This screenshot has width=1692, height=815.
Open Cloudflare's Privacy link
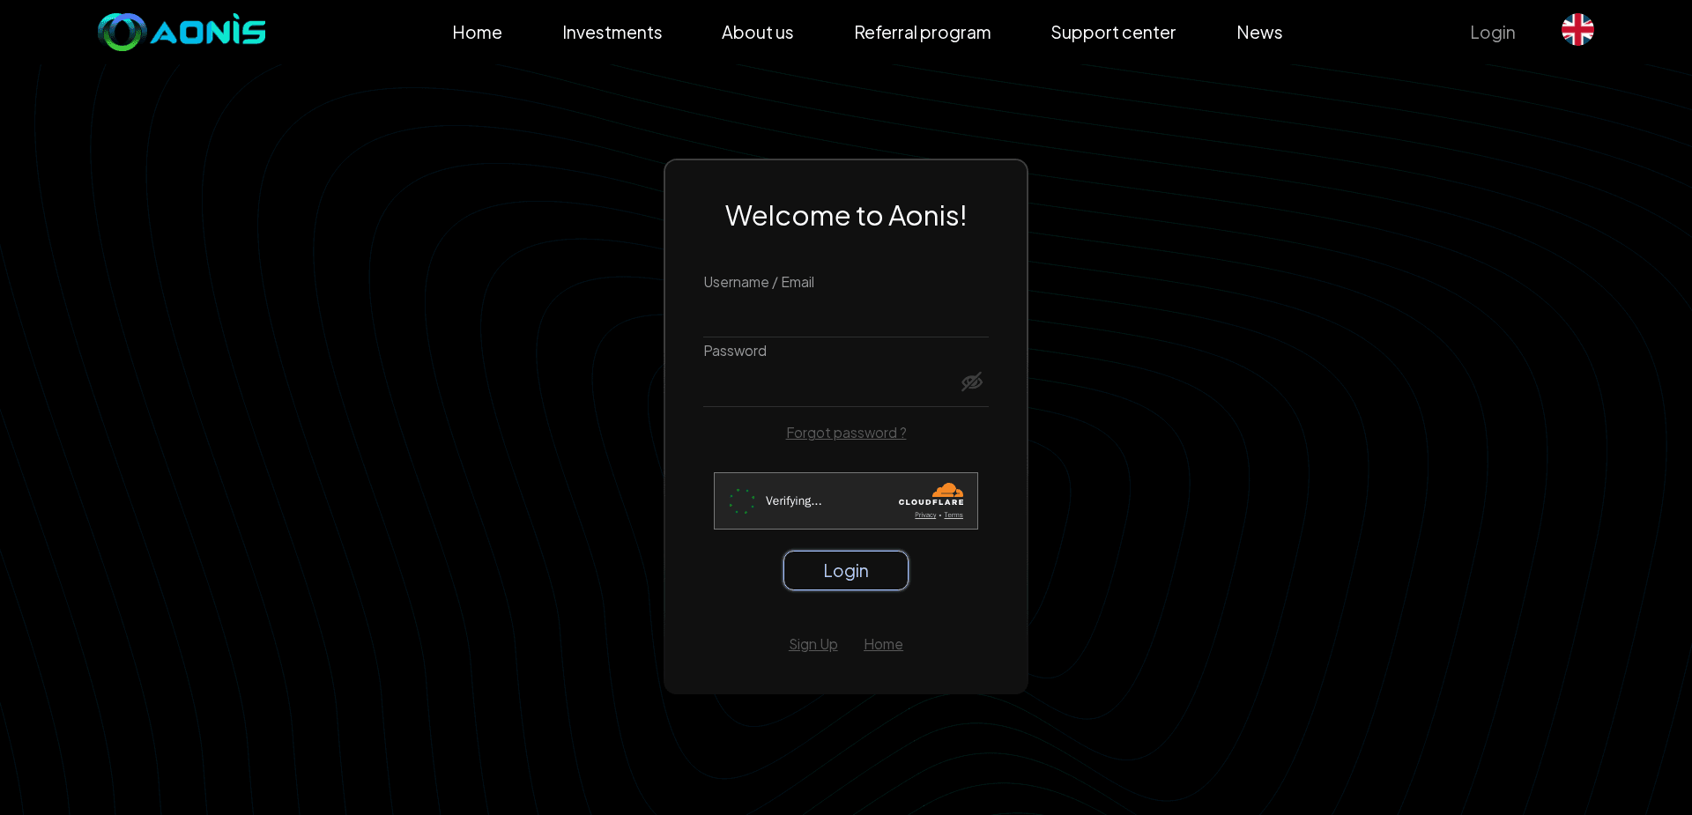click(x=926, y=515)
